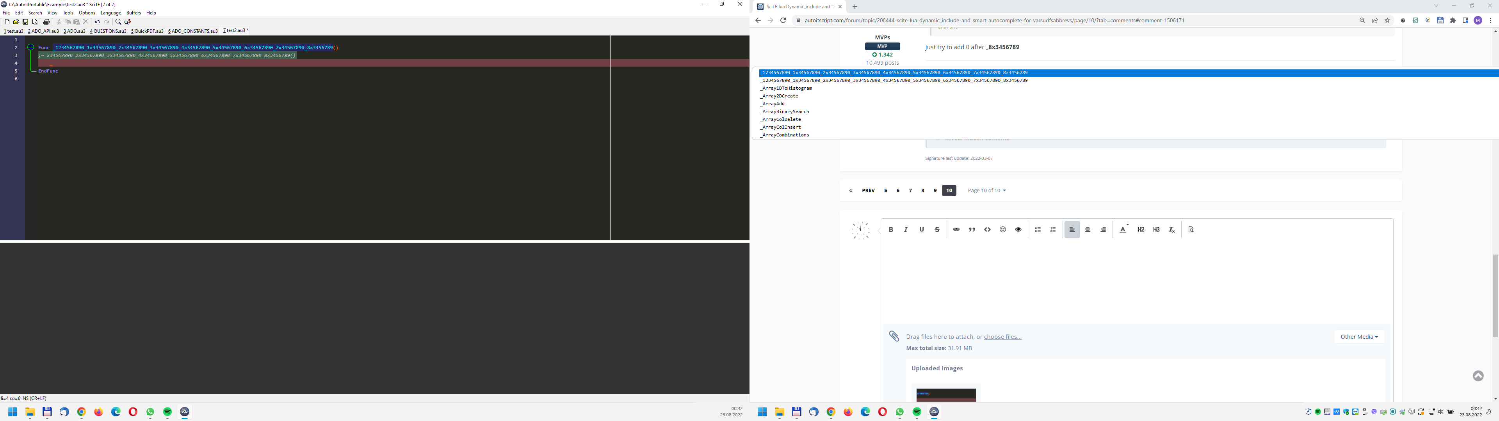1499x421 pixels.
Task: Switch to the 6 ADO_CONSTANTS.au3 tab
Action: pos(192,31)
